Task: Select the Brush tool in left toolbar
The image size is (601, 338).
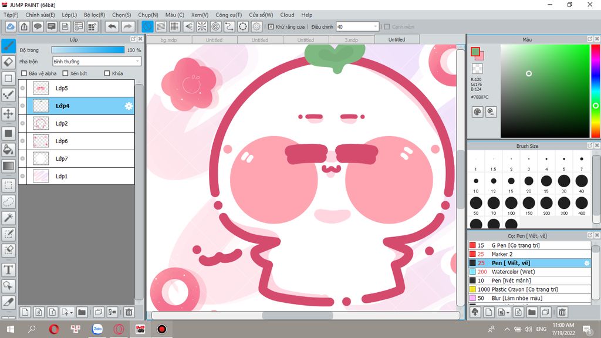Action: pyautogui.click(x=8, y=46)
